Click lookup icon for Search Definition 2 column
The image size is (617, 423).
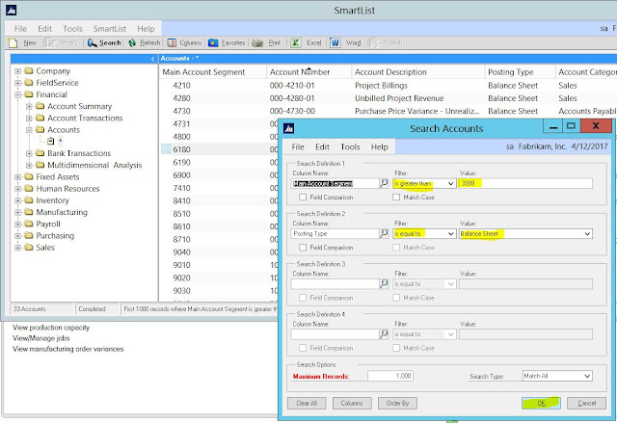click(384, 233)
